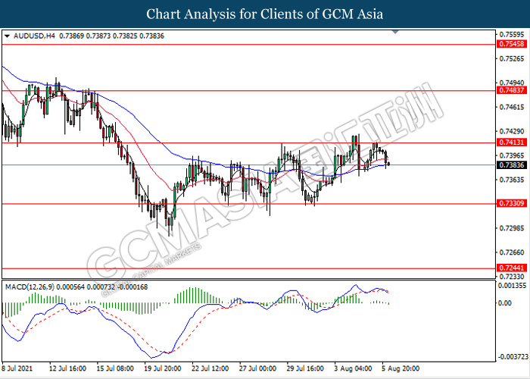Click the 0.72660 price scale value
The height and width of the screenshot is (379, 530).
[x=512, y=252]
